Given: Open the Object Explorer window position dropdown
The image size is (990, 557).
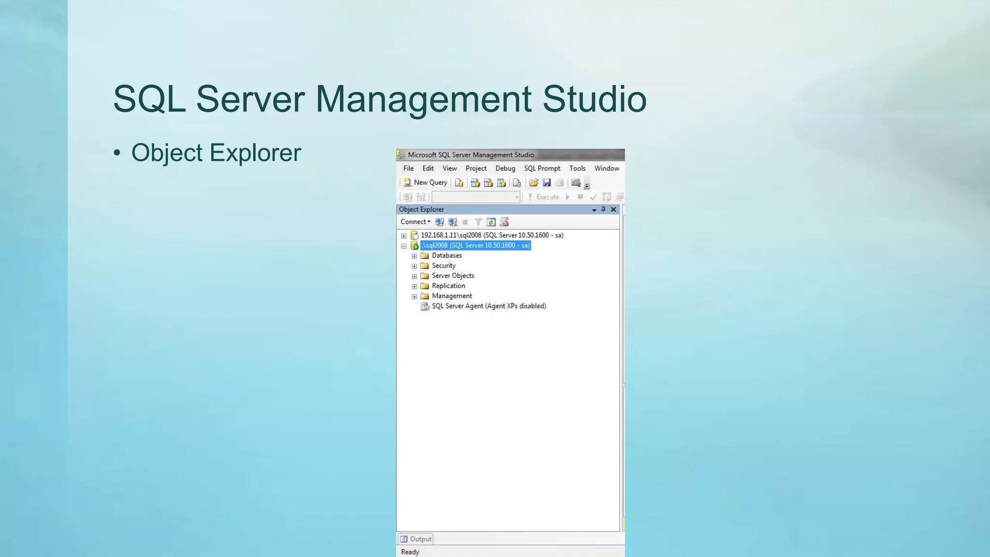Looking at the screenshot, I should 594,210.
